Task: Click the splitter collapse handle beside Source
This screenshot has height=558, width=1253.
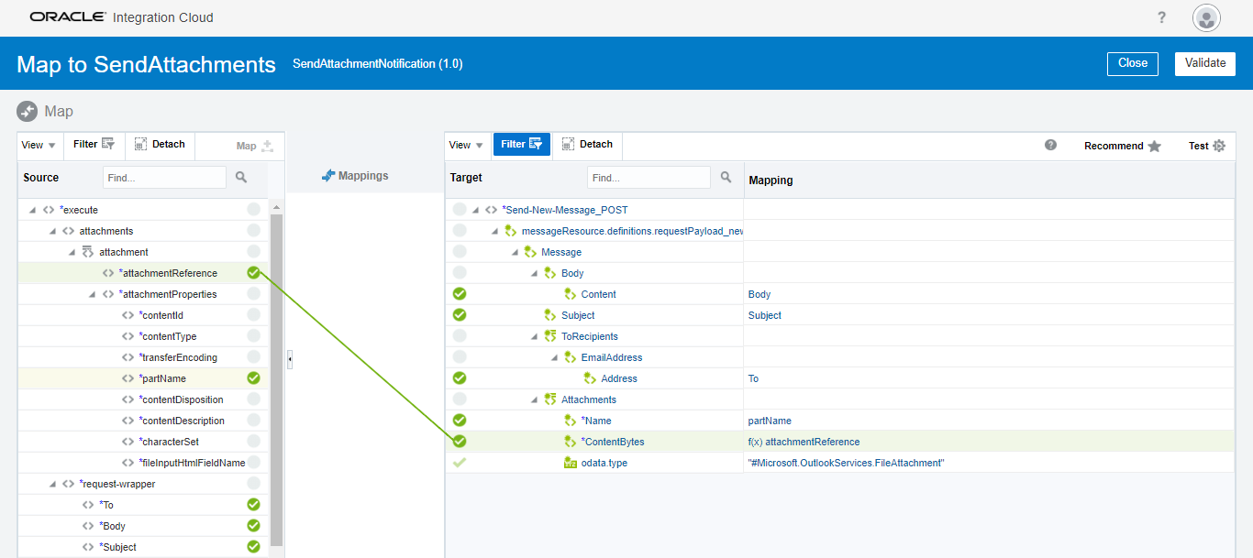Action: [290, 360]
